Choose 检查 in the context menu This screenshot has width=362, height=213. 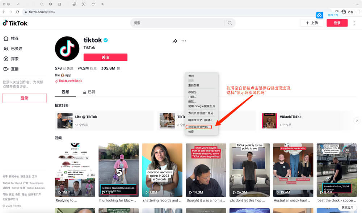click(191, 132)
